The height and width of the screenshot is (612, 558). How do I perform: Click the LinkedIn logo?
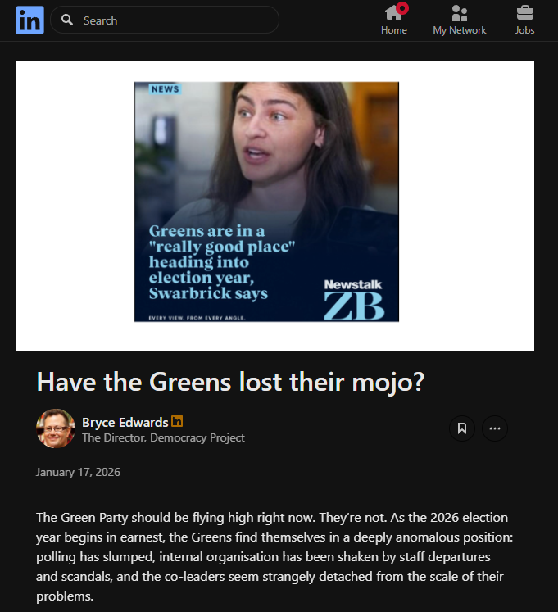click(29, 20)
